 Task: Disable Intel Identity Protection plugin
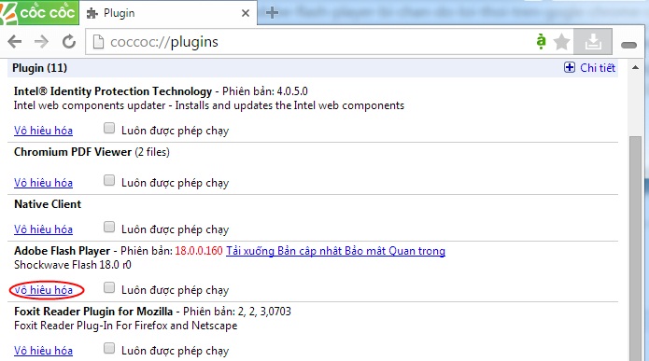[x=44, y=131]
